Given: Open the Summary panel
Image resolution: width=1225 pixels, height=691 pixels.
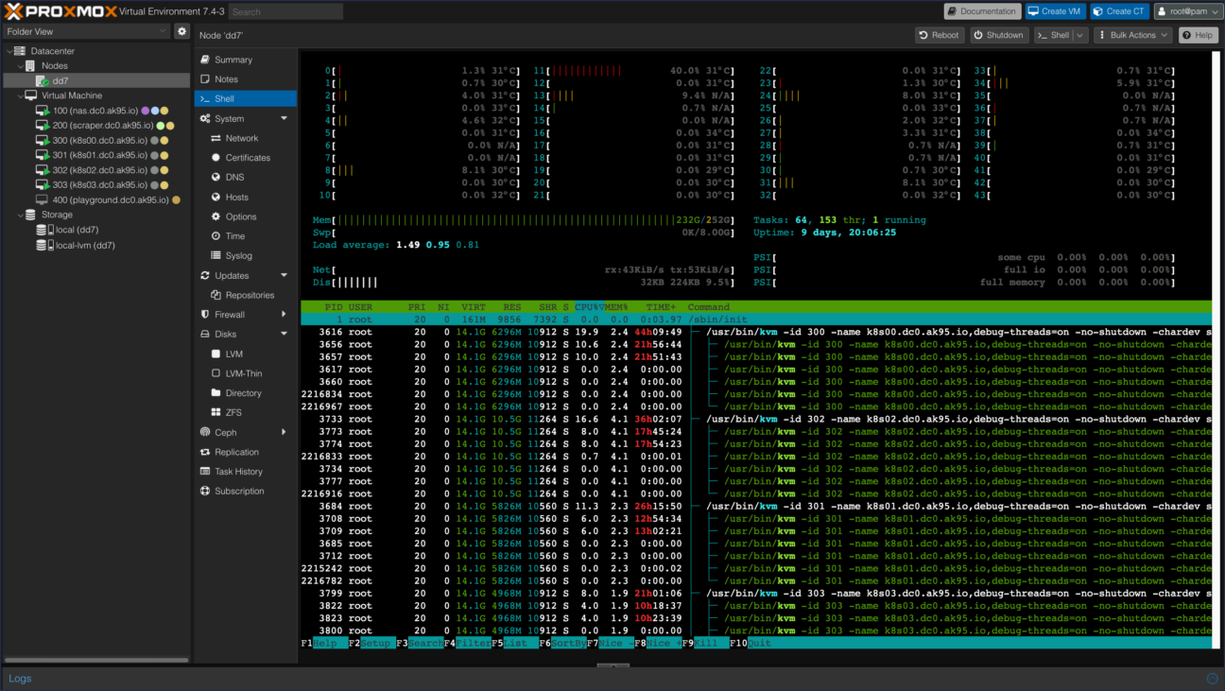Looking at the screenshot, I should [x=245, y=60].
